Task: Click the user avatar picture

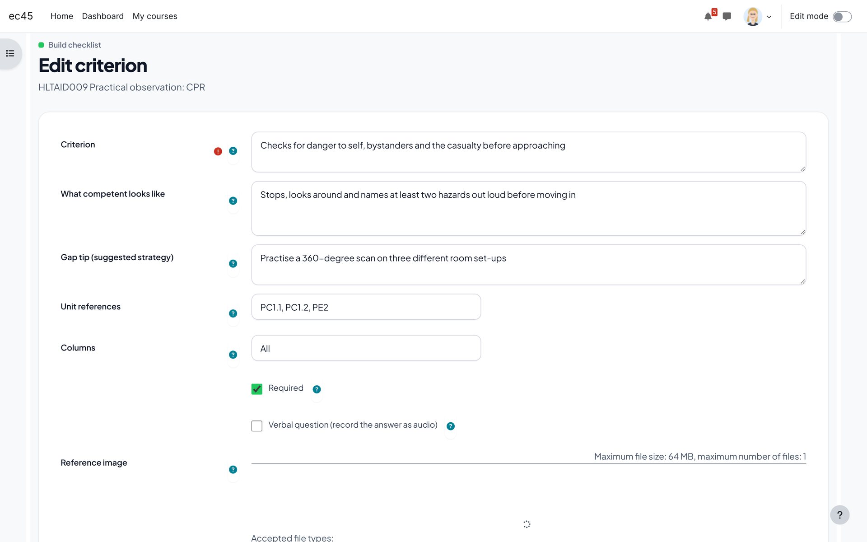Action: tap(752, 17)
